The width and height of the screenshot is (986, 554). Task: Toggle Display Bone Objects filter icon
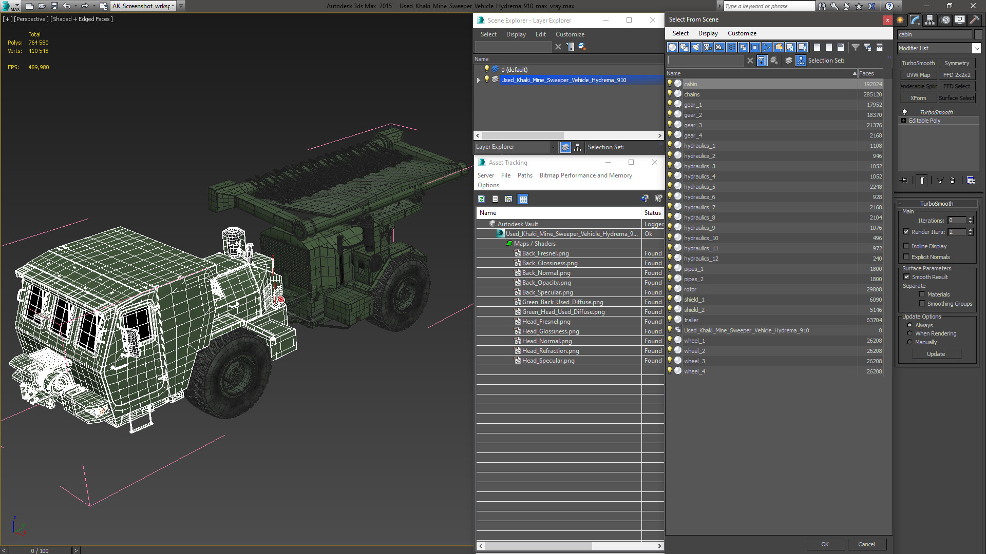[767, 47]
